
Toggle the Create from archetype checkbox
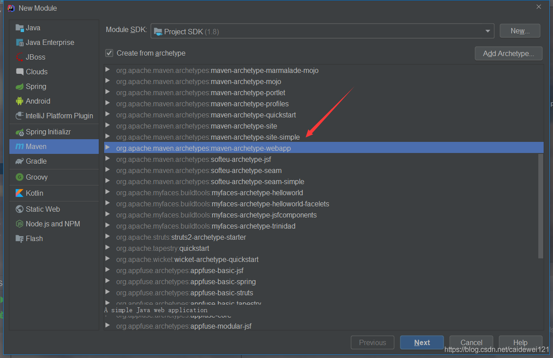coord(109,53)
